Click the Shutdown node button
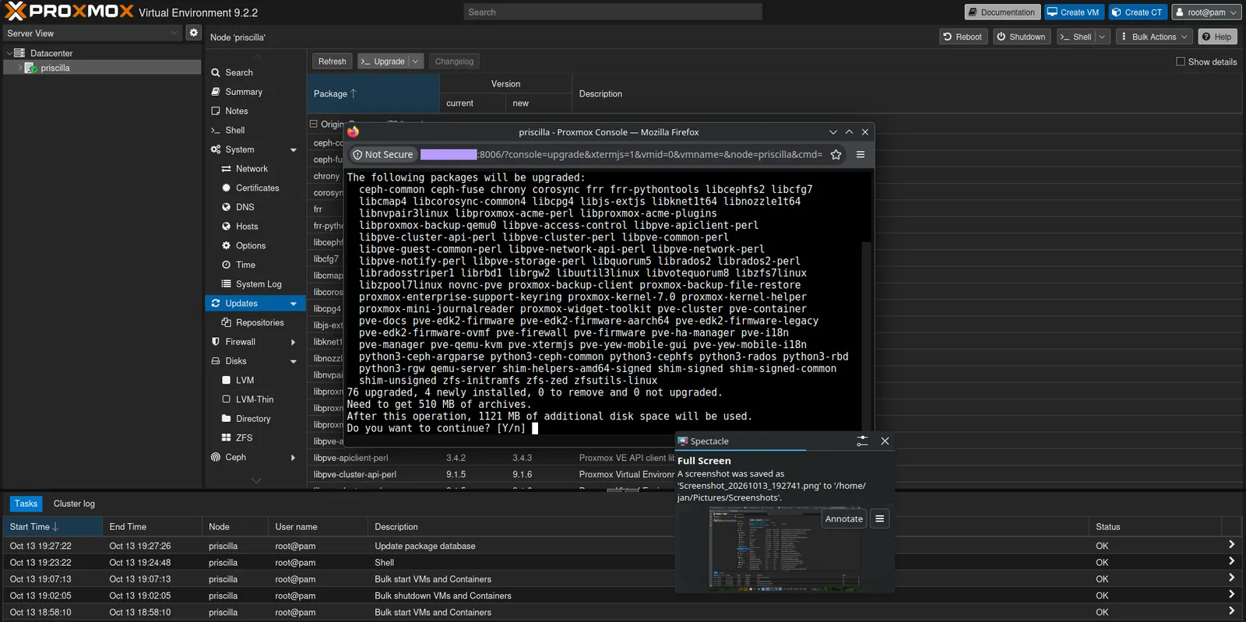Image resolution: width=1246 pixels, height=622 pixels. [1021, 37]
